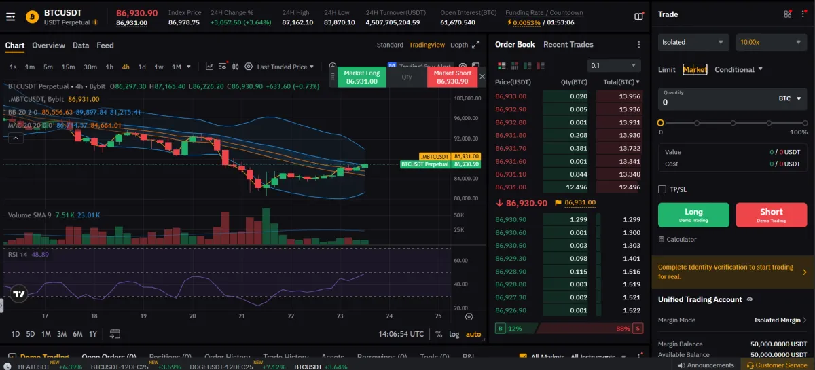Open Announcements in bottom bar

(x=706, y=365)
